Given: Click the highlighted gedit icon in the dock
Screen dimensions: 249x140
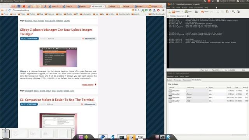Looking at the screenshot, I should 131,137.
